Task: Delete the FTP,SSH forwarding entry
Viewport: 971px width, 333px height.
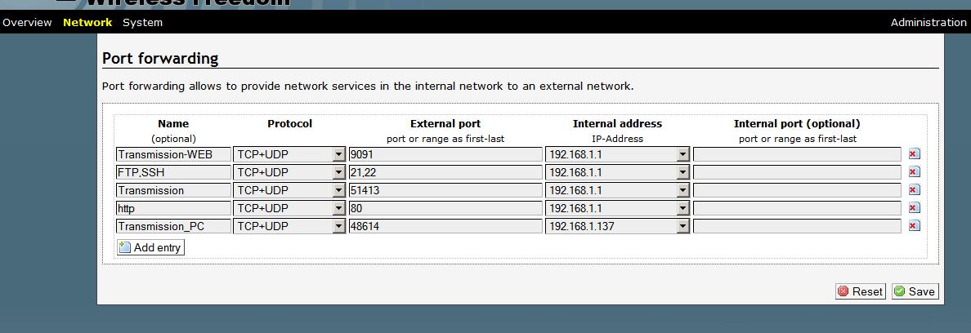Action: tap(914, 172)
